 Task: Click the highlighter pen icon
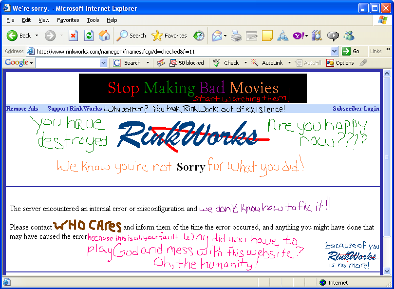363,63
